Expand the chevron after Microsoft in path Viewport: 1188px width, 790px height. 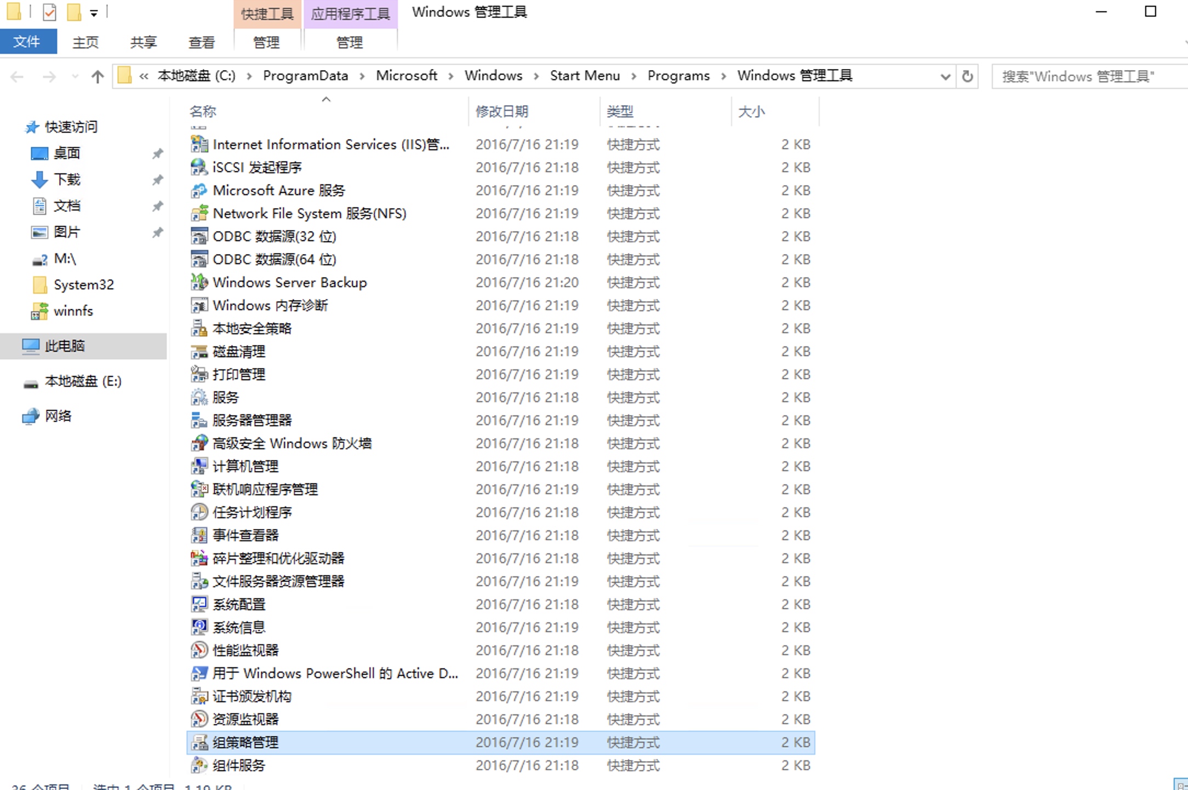pos(451,76)
